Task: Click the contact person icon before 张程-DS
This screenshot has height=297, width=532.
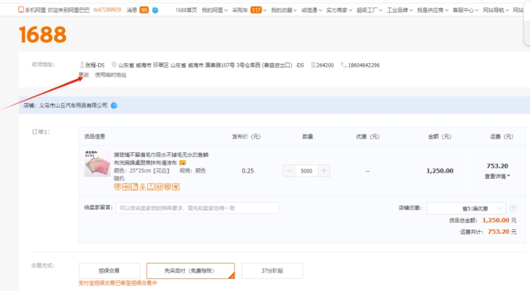Action: click(x=82, y=64)
